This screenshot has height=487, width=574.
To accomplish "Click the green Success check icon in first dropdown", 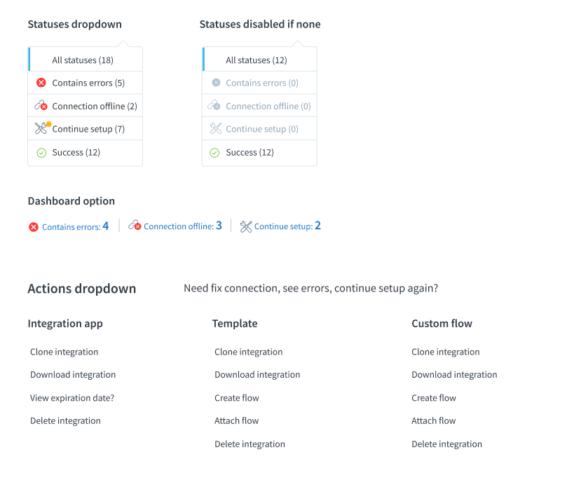I will (41, 153).
